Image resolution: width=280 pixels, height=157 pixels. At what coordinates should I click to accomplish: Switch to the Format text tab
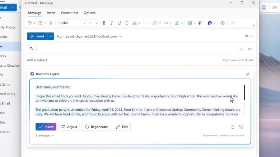click(70, 13)
